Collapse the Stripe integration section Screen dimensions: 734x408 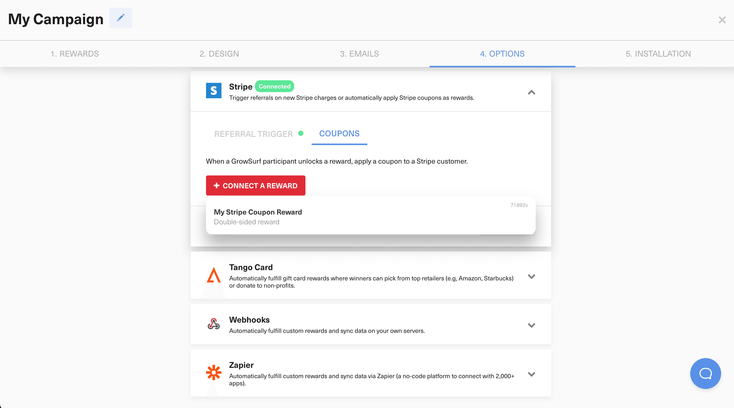point(531,92)
